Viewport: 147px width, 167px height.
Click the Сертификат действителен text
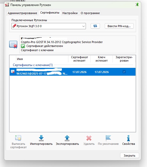tap(45, 46)
